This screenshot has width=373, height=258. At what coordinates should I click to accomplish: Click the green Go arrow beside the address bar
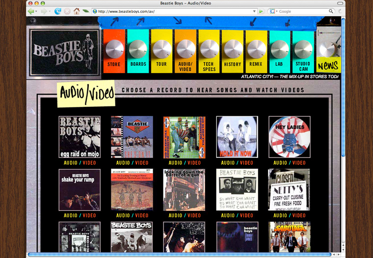click(x=261, y=11)
